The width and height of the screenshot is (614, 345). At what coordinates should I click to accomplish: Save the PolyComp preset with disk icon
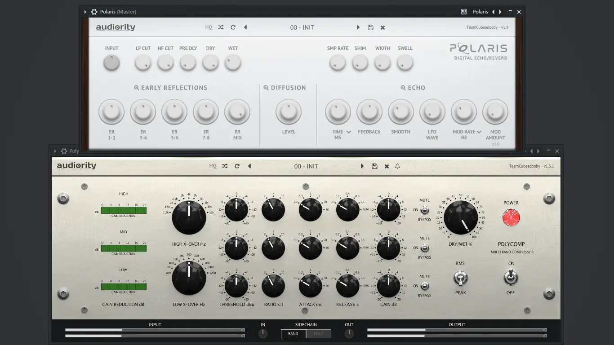coord(374,166)
